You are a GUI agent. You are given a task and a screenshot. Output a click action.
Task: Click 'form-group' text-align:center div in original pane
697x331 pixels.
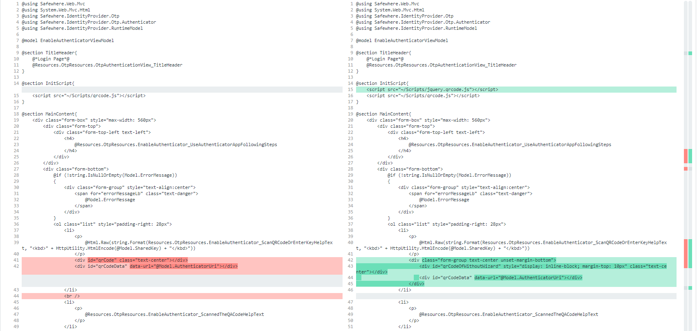tap(130, 187)
